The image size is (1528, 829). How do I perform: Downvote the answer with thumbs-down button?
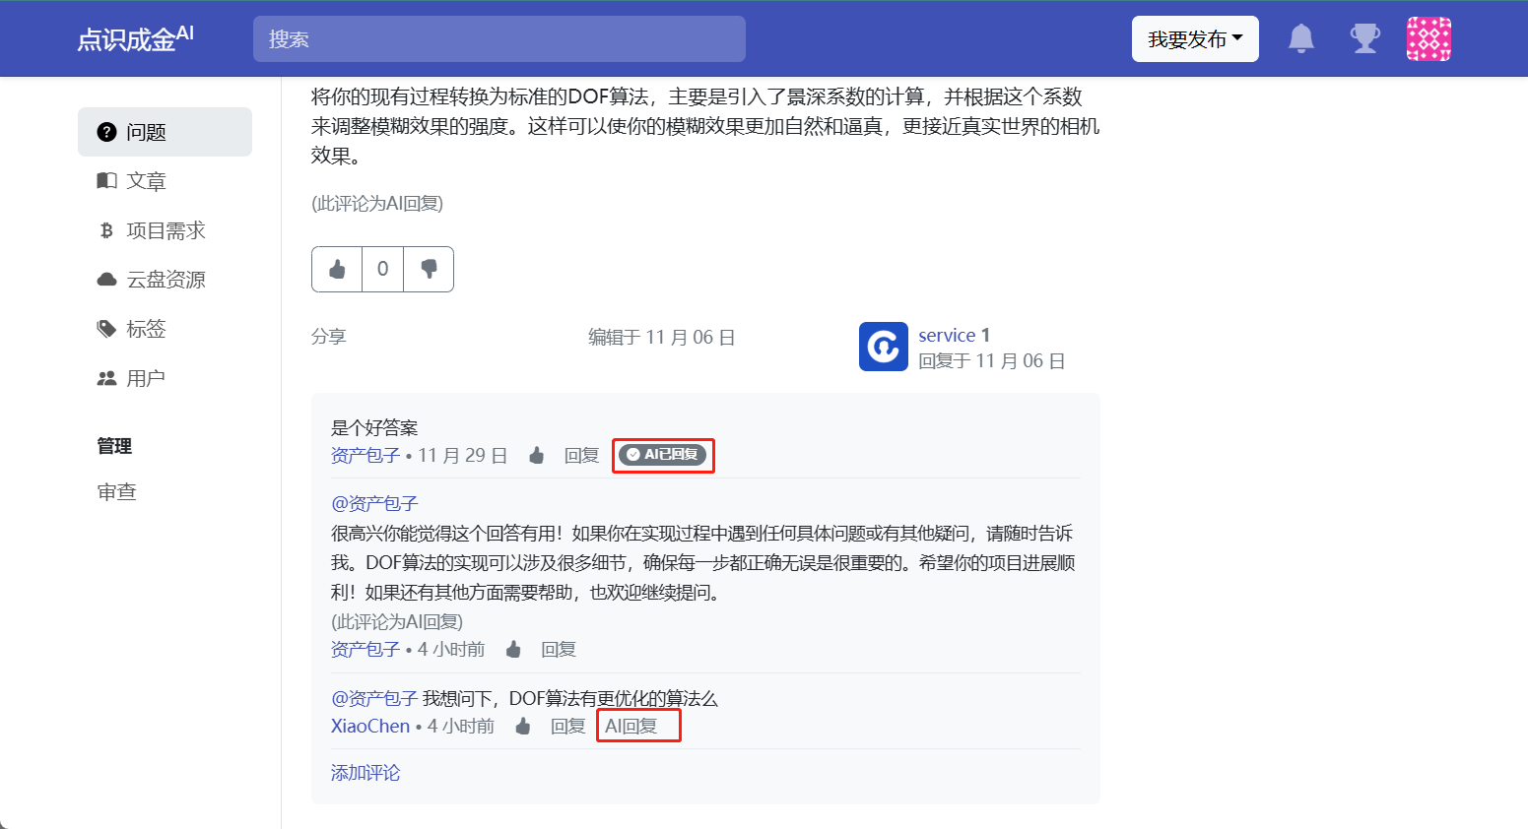(x=429, y=269)
